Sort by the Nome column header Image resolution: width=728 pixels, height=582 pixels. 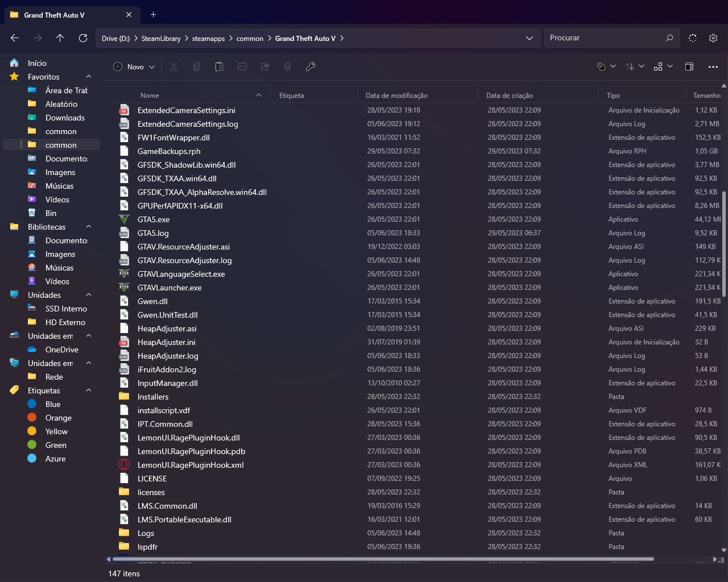(x=150, y=95)
